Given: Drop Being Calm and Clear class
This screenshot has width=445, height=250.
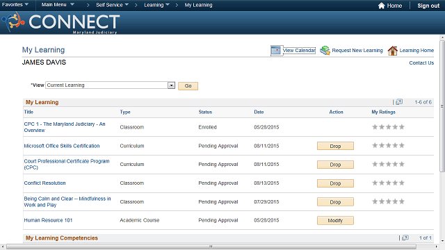Looking at the screenshot, I should point(335,202).
